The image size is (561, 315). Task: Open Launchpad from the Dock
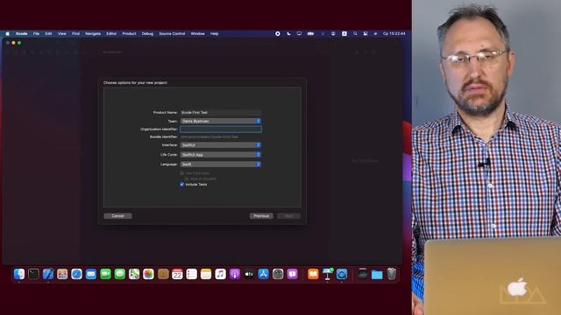click(62, 274)
